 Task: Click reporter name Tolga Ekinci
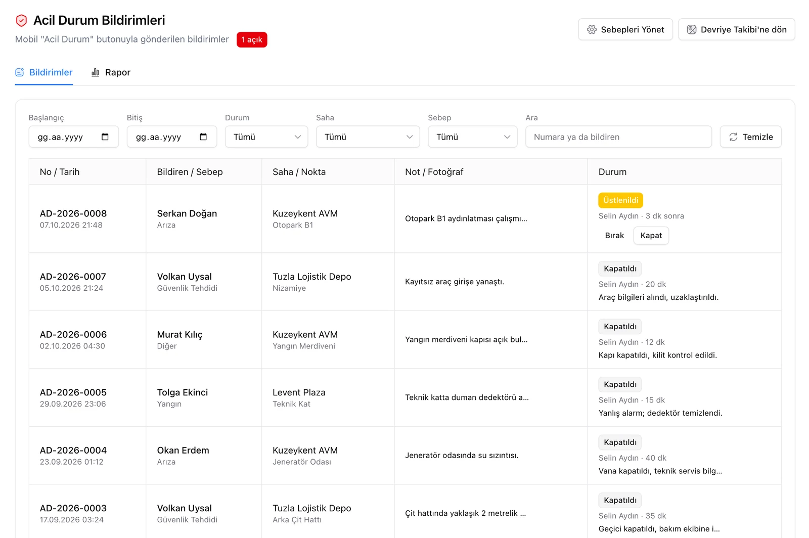click(183, 392)
